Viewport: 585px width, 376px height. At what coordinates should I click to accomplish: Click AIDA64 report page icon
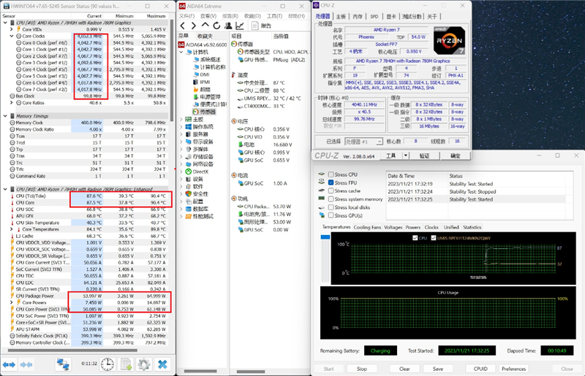tap(254, 26)
